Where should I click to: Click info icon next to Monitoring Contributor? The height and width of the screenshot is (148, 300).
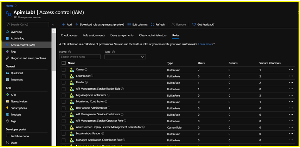[106, 102]
